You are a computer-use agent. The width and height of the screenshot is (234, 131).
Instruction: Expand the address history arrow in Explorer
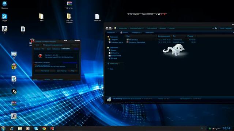coord(213,28)
